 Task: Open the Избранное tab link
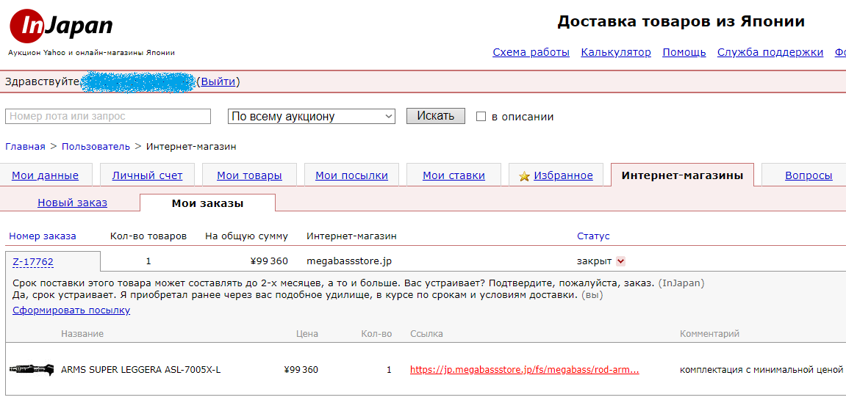coord(563,175)
